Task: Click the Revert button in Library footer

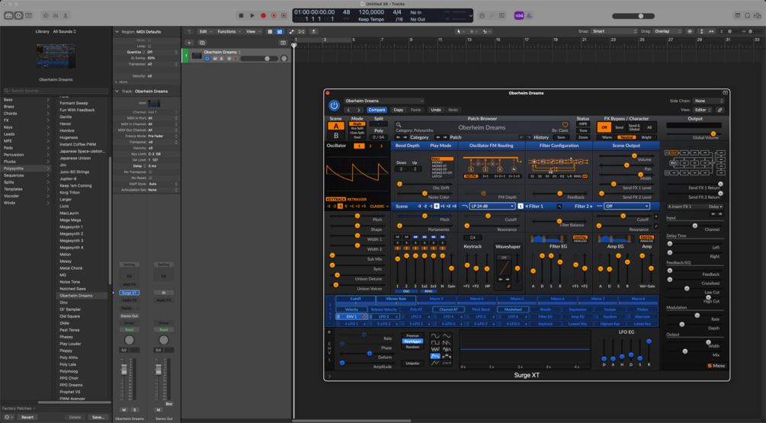Action: click(x=27, y=417)
